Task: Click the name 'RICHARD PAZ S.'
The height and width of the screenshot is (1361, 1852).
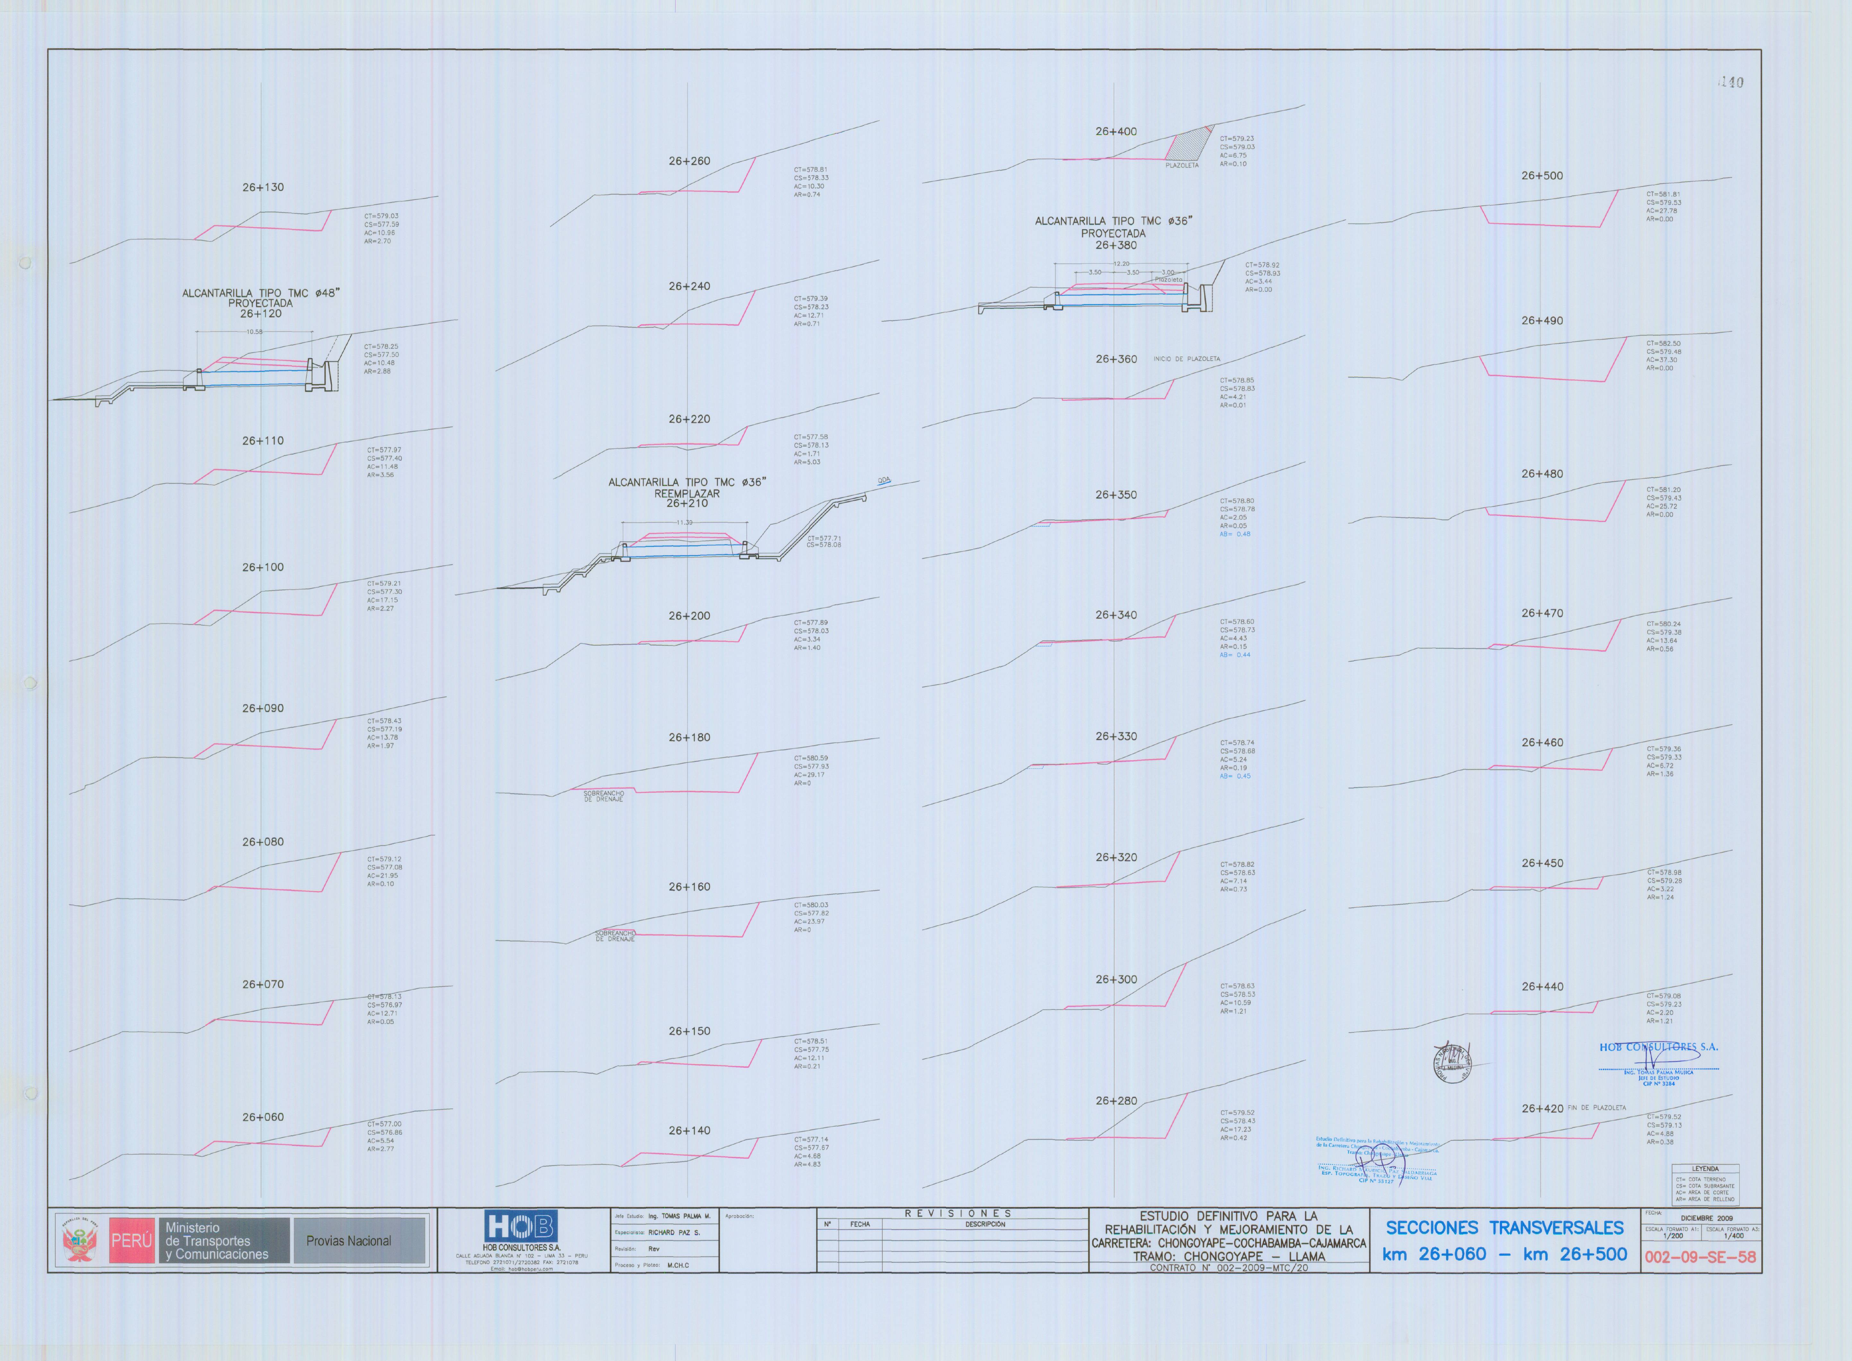Action: [674, 1232]
